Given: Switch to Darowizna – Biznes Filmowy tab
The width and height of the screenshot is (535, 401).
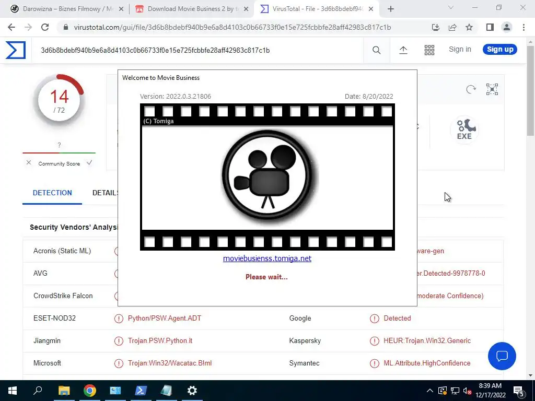Looking at the screenshot, I should click(x=67, y=9).
